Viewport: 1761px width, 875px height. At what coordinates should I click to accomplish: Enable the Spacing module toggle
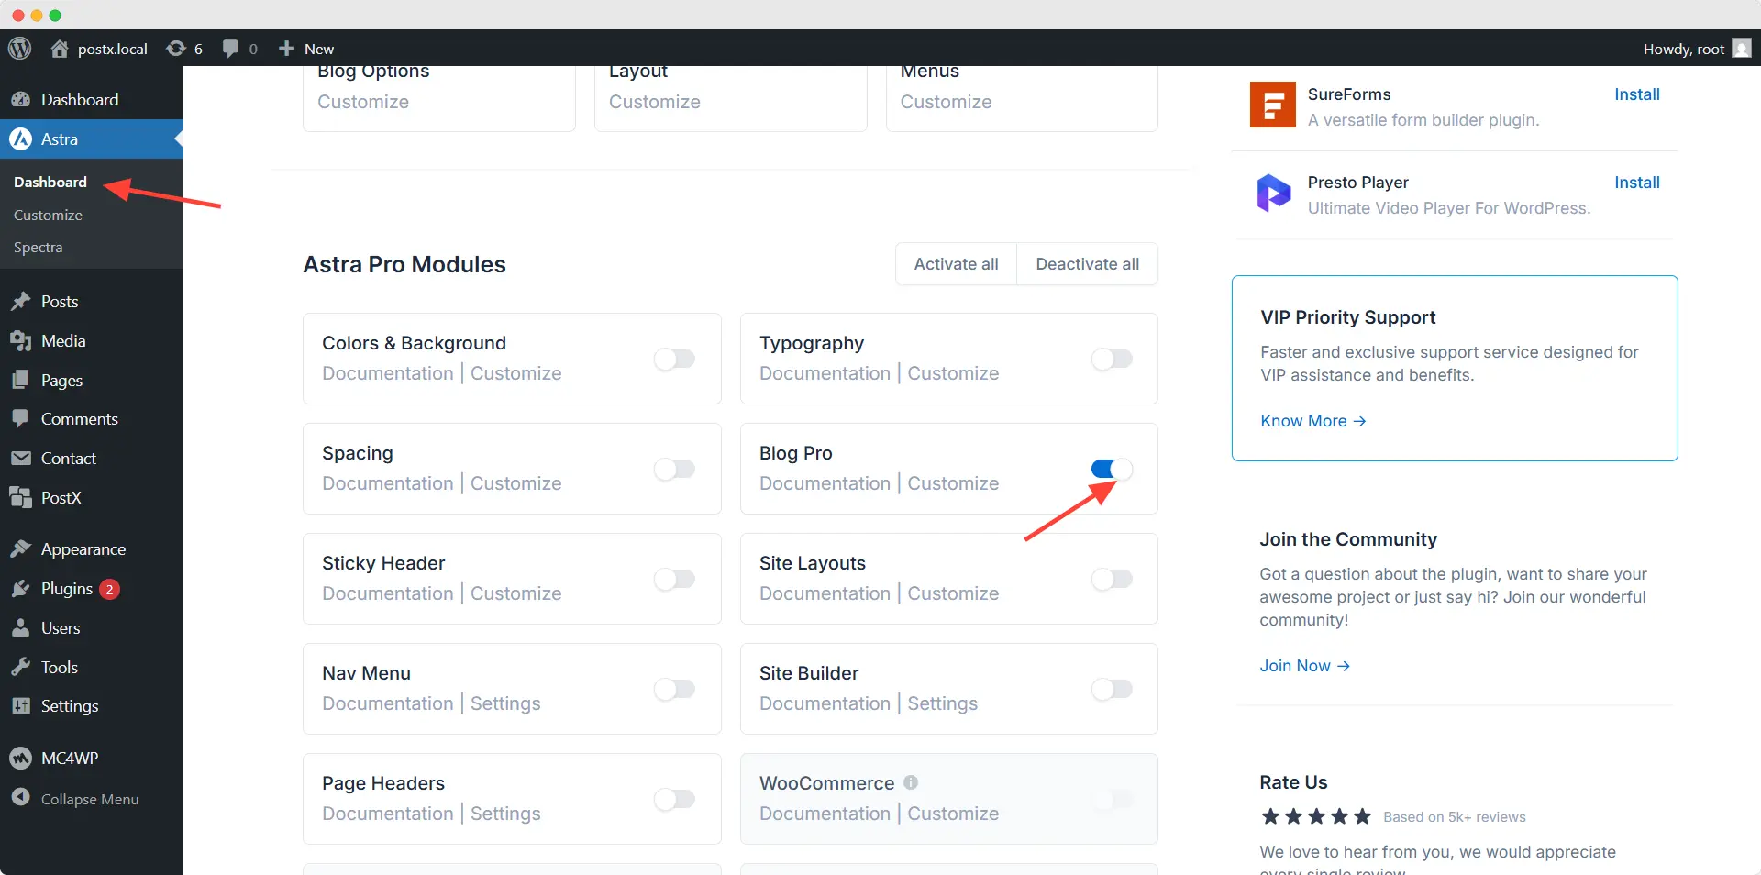tap(674, 469)
